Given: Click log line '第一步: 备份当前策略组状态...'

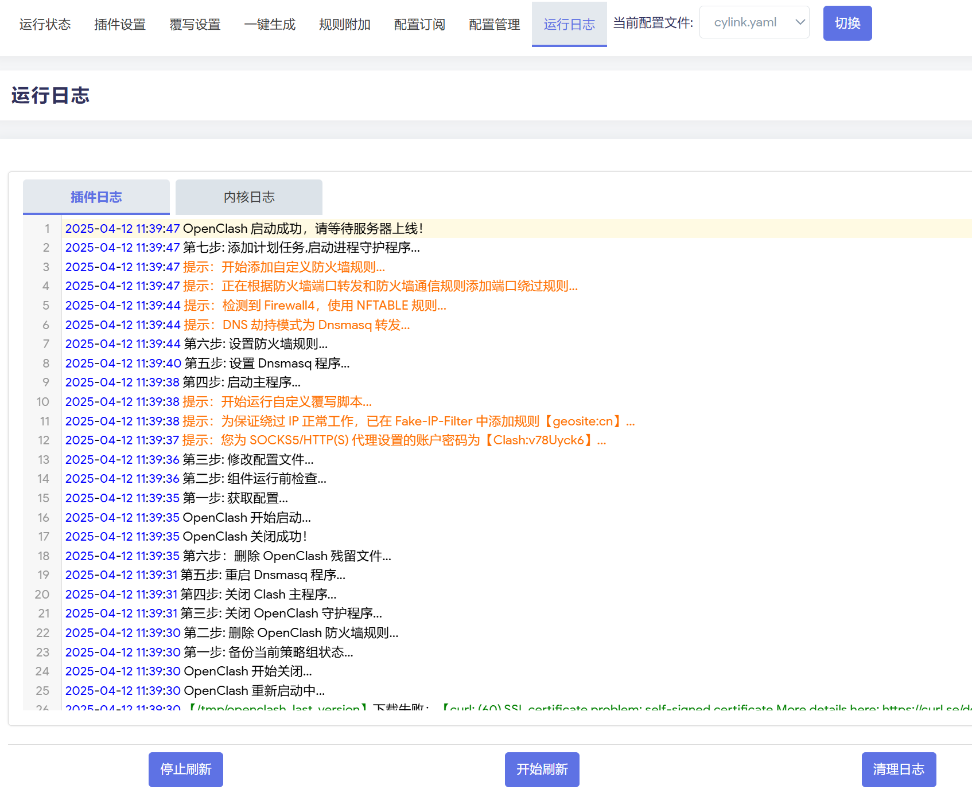Looking at the screenshot, I should pyautogui.click(x=209, y=652).
